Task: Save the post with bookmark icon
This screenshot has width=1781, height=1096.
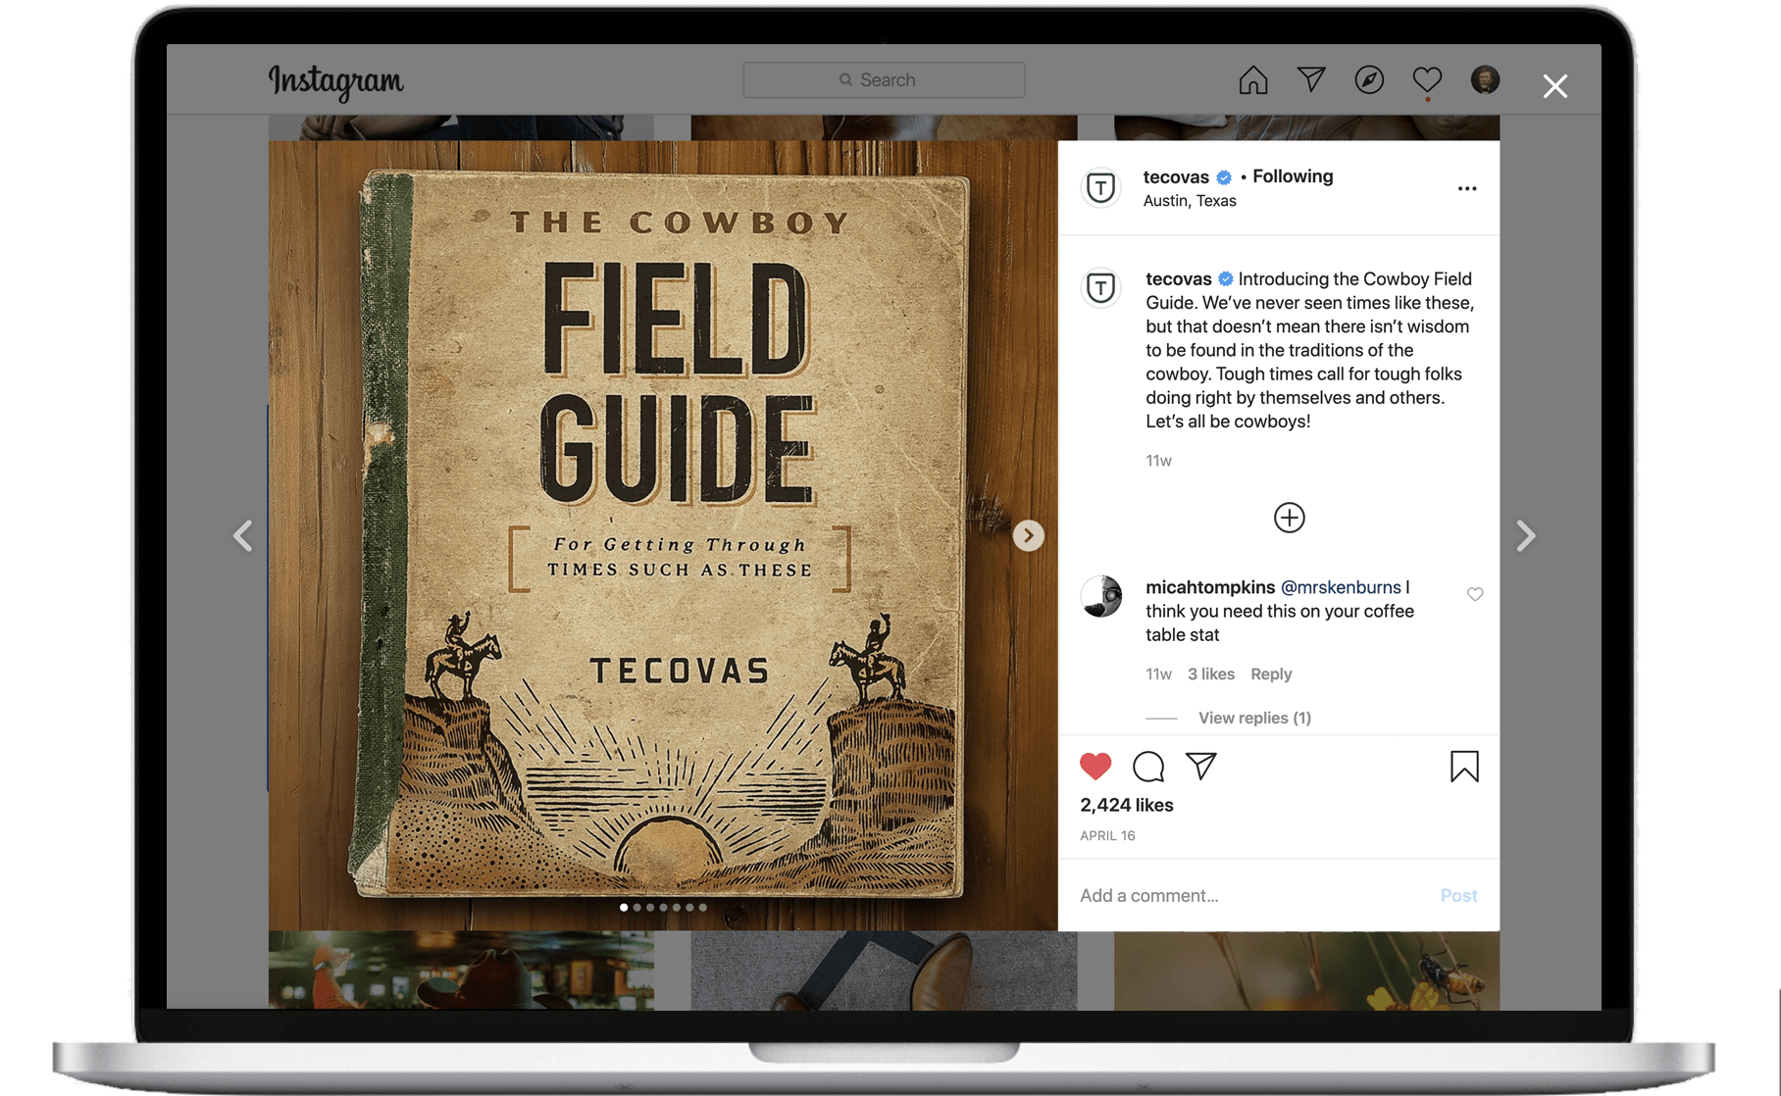Action: click(x=1464, y=766)
